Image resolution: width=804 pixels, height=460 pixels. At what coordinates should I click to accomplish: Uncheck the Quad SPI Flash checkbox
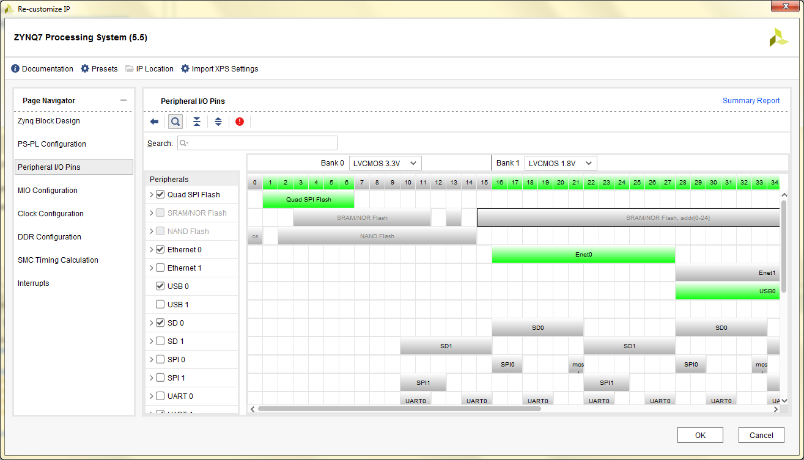(160, 195)
